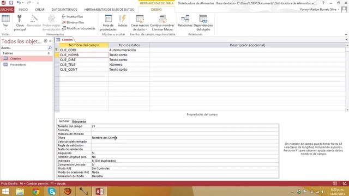
Task: Click the CLIE_TELE field name
Action: [83, 65]
